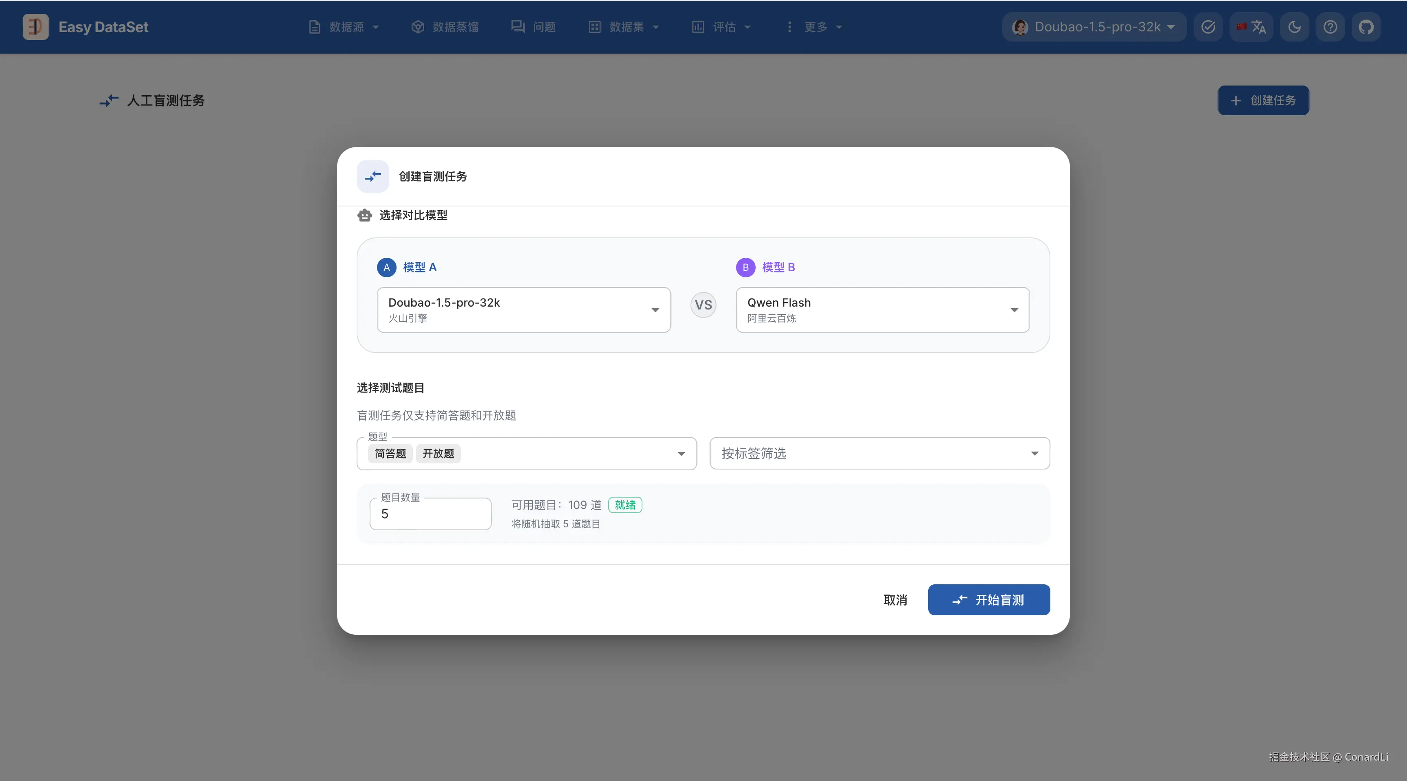This screenshot has height=781, width=1407.
Task: Open the 按标签筛选 tag filter dropdown
Action: 879,453
